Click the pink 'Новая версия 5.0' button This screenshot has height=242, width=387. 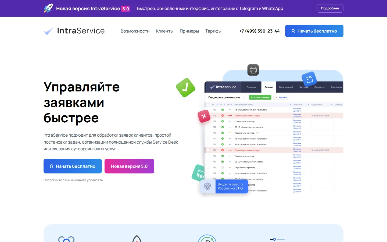point(129,166)
